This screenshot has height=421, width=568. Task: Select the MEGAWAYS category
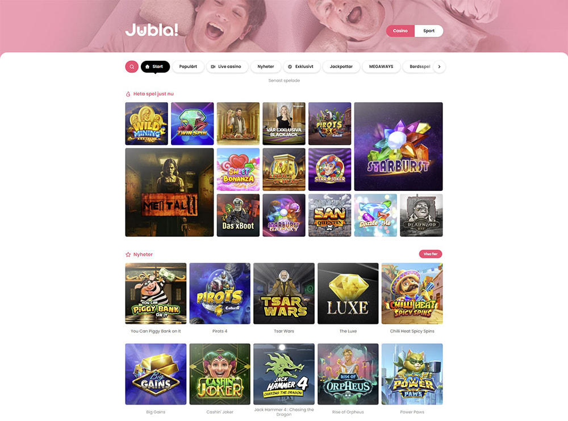click(x=381, y=66)
